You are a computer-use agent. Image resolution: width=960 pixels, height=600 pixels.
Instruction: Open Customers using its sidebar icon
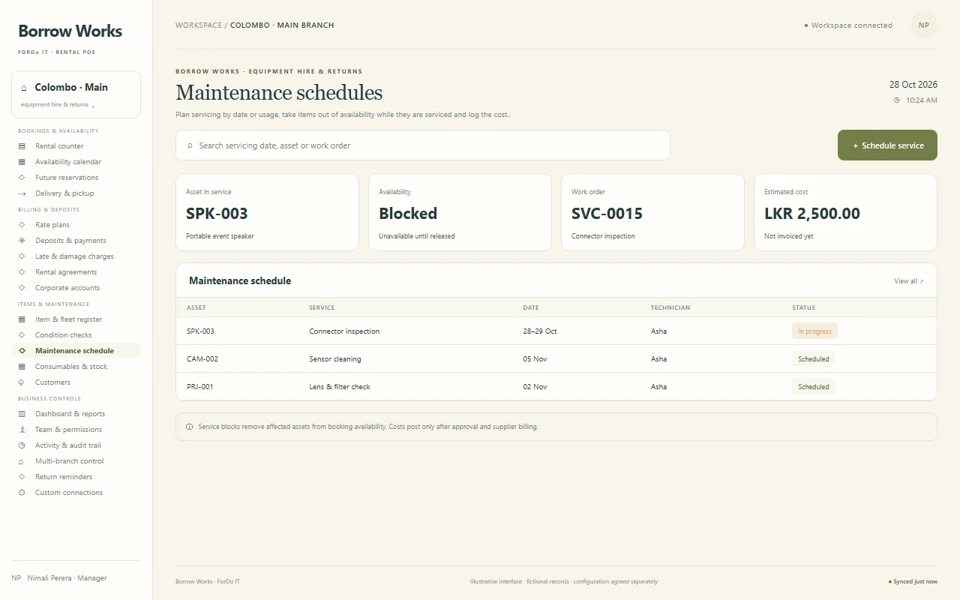coord(22,382)
